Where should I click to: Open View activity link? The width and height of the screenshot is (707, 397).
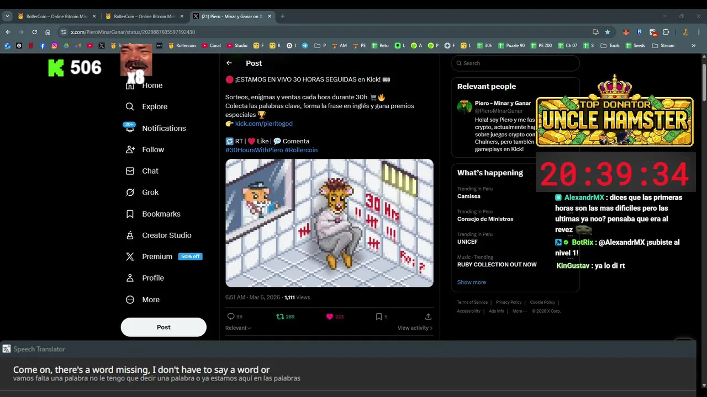pos(415,328)
